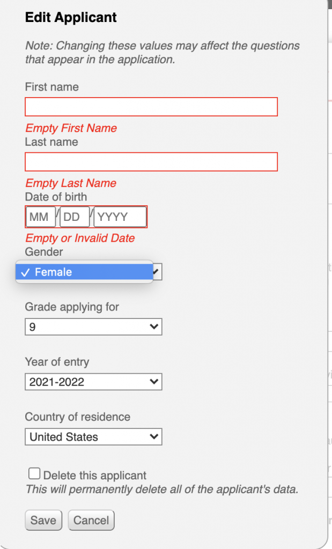This screenshot has height=549, width=332.
Task: Cancel editing the applicant
Action: 91,520
